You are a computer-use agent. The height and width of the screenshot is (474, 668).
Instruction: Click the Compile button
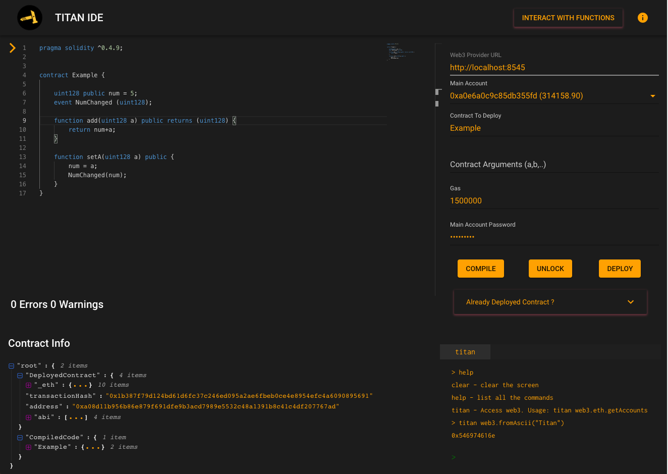pos(481,269)
